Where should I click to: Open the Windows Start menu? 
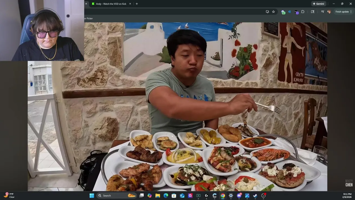(92, 196)
